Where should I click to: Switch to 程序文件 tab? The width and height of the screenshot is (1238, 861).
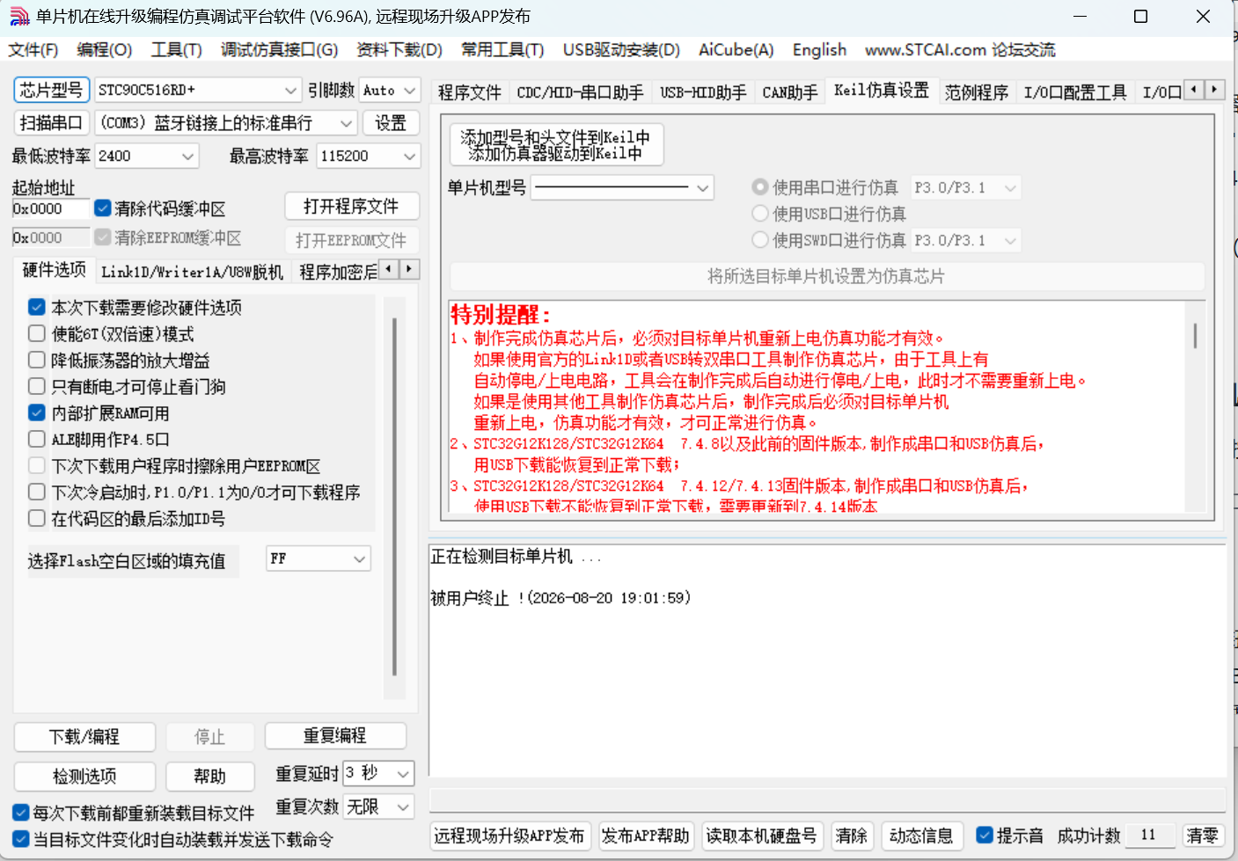click(470, 92)
